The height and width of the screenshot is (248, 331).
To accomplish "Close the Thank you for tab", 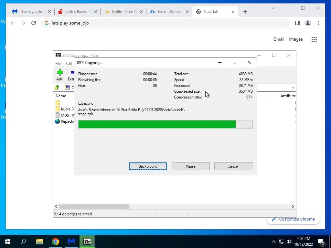I will click(49, 12).
